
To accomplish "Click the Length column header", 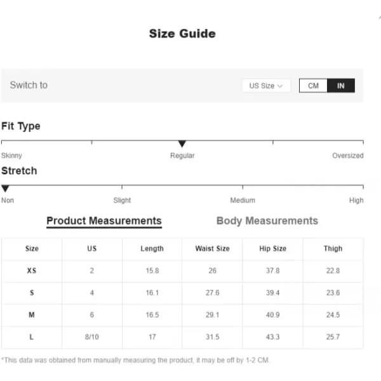I will click(x=152, y=248).
